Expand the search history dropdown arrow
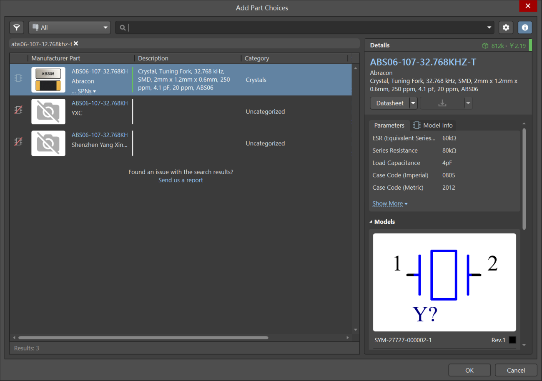 point(489,28)
